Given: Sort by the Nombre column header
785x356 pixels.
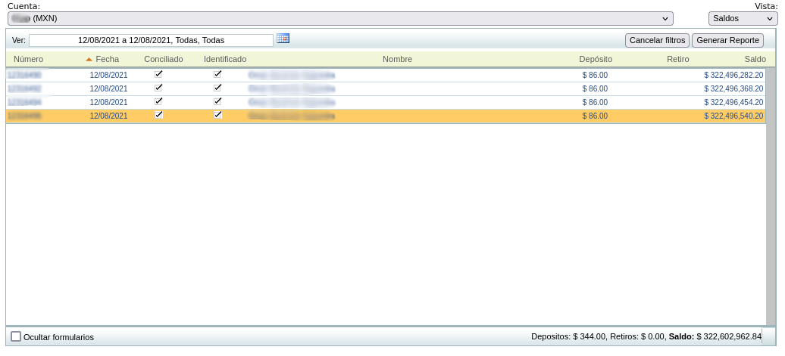Looking at the screenshot, I should pos(397,59).
